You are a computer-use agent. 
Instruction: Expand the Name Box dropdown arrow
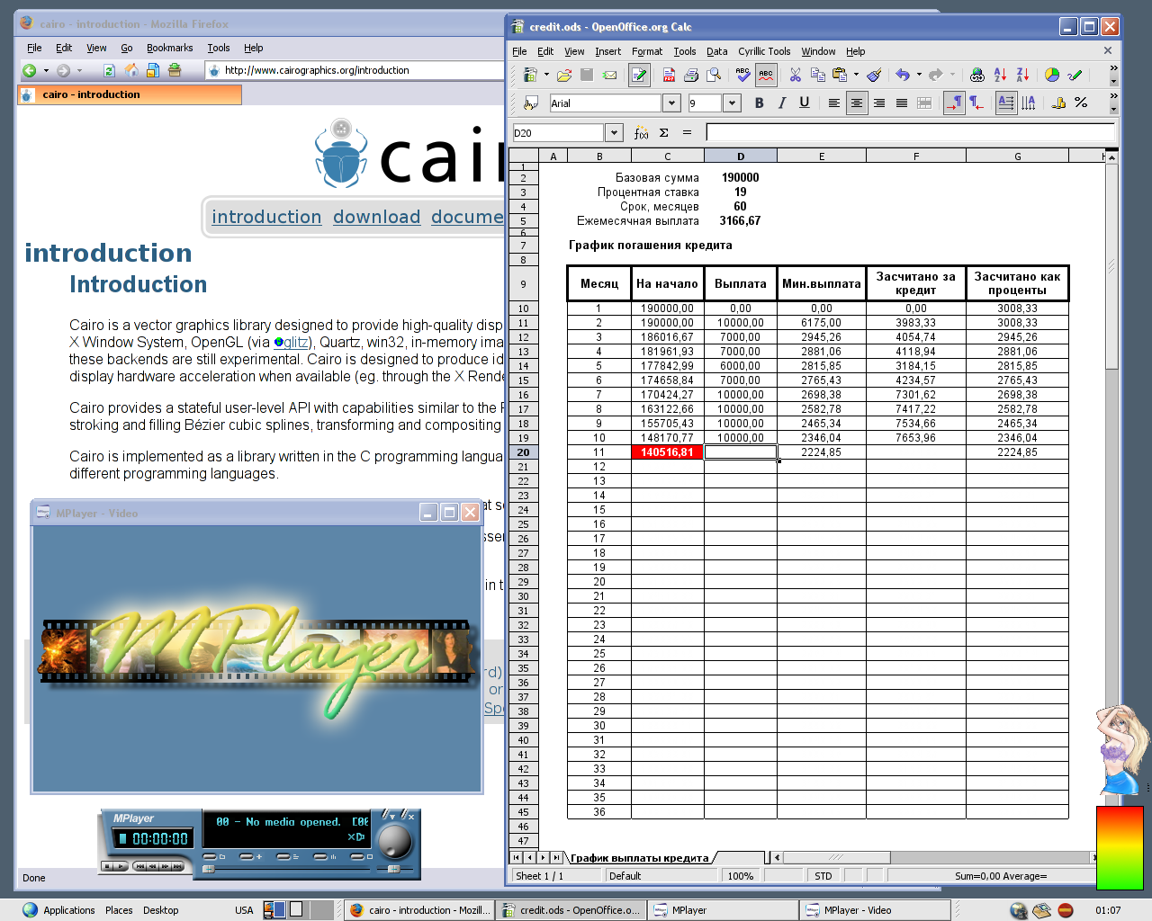tap(614, 133)
